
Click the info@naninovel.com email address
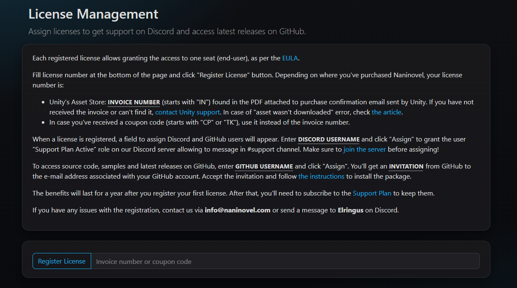click(238, 210)
